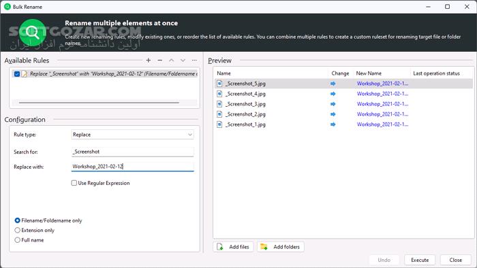Click new name for _Screenshot_4.jpg row
The height and width of the screenshot is (268, 477).
382,94
